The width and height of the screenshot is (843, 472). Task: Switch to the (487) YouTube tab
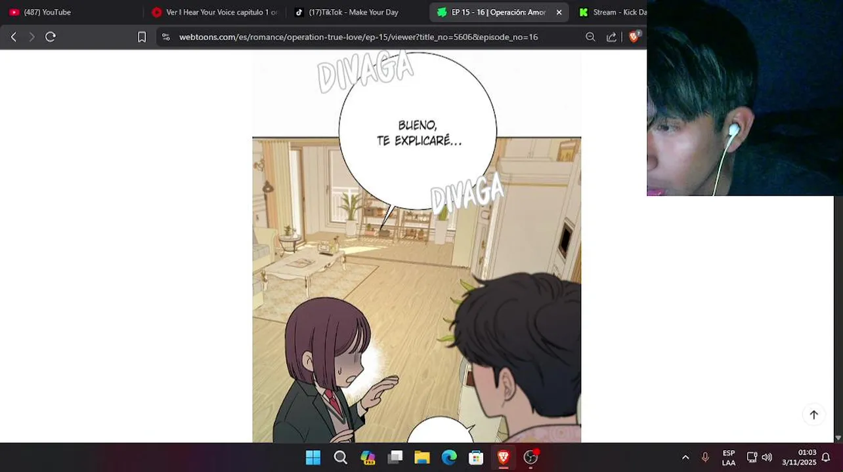pyautogui.click(x=72, y=12)
